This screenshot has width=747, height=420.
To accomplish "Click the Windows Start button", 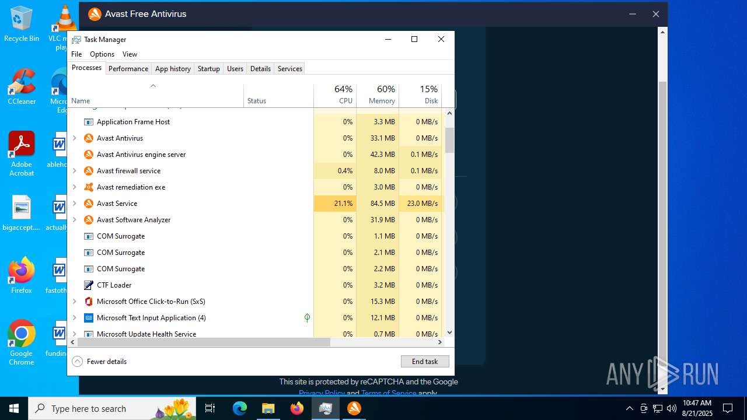I will 14,408.
